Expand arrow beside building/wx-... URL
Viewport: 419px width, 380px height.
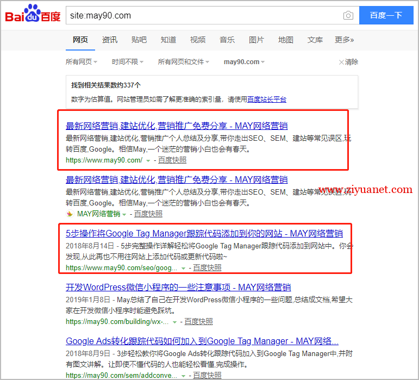174,322
